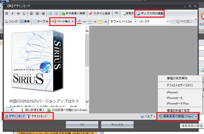The image size is (204, 134).
Task: Expand the font size デフォルト(12pt combo box
Action: pyautogui.click(x=136, y=21)
